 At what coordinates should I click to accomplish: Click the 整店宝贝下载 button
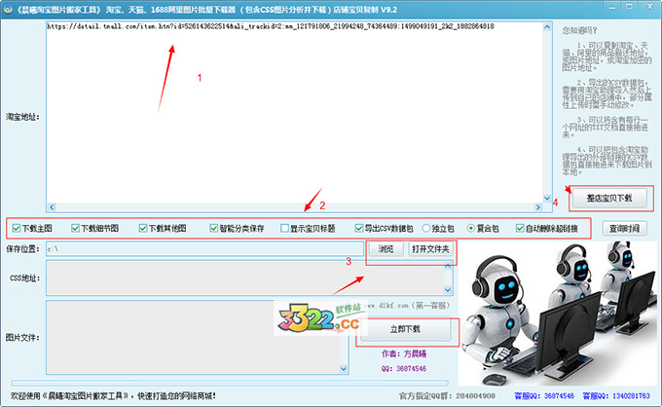[609, 198]
